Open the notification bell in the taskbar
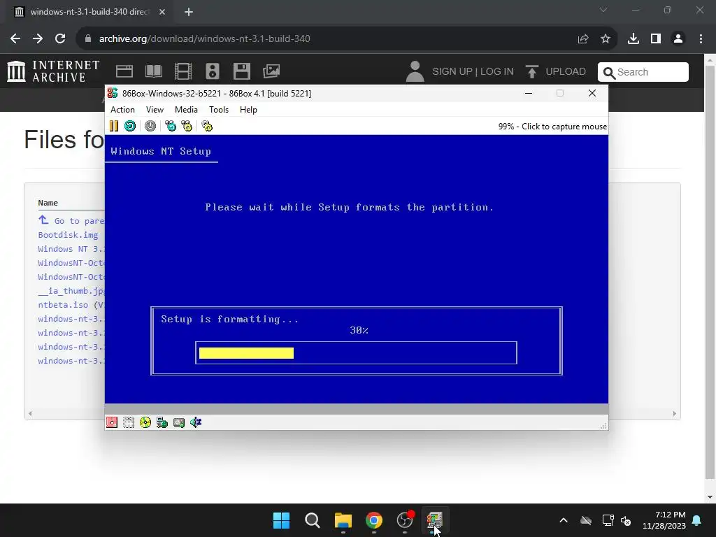The width and height of the screenshot is (716, 537). point(697,520)
